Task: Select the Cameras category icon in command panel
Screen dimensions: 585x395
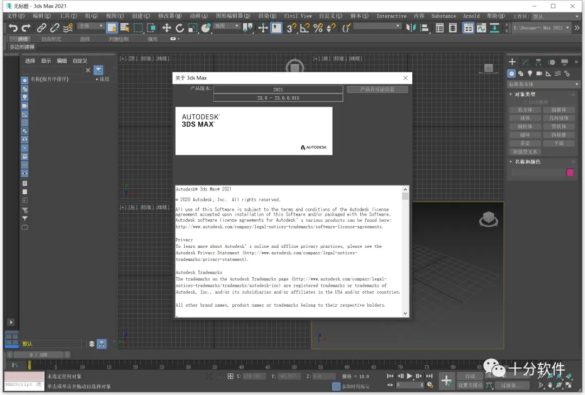Action: [x=539, y=74]
